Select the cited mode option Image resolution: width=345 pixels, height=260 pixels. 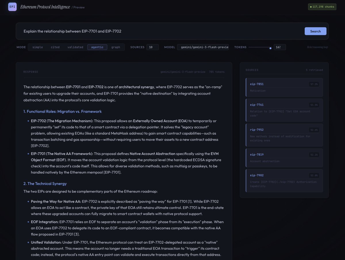coord(55,47)
